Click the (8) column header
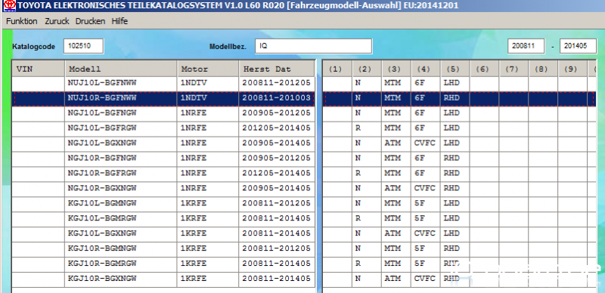 point(543,69)
